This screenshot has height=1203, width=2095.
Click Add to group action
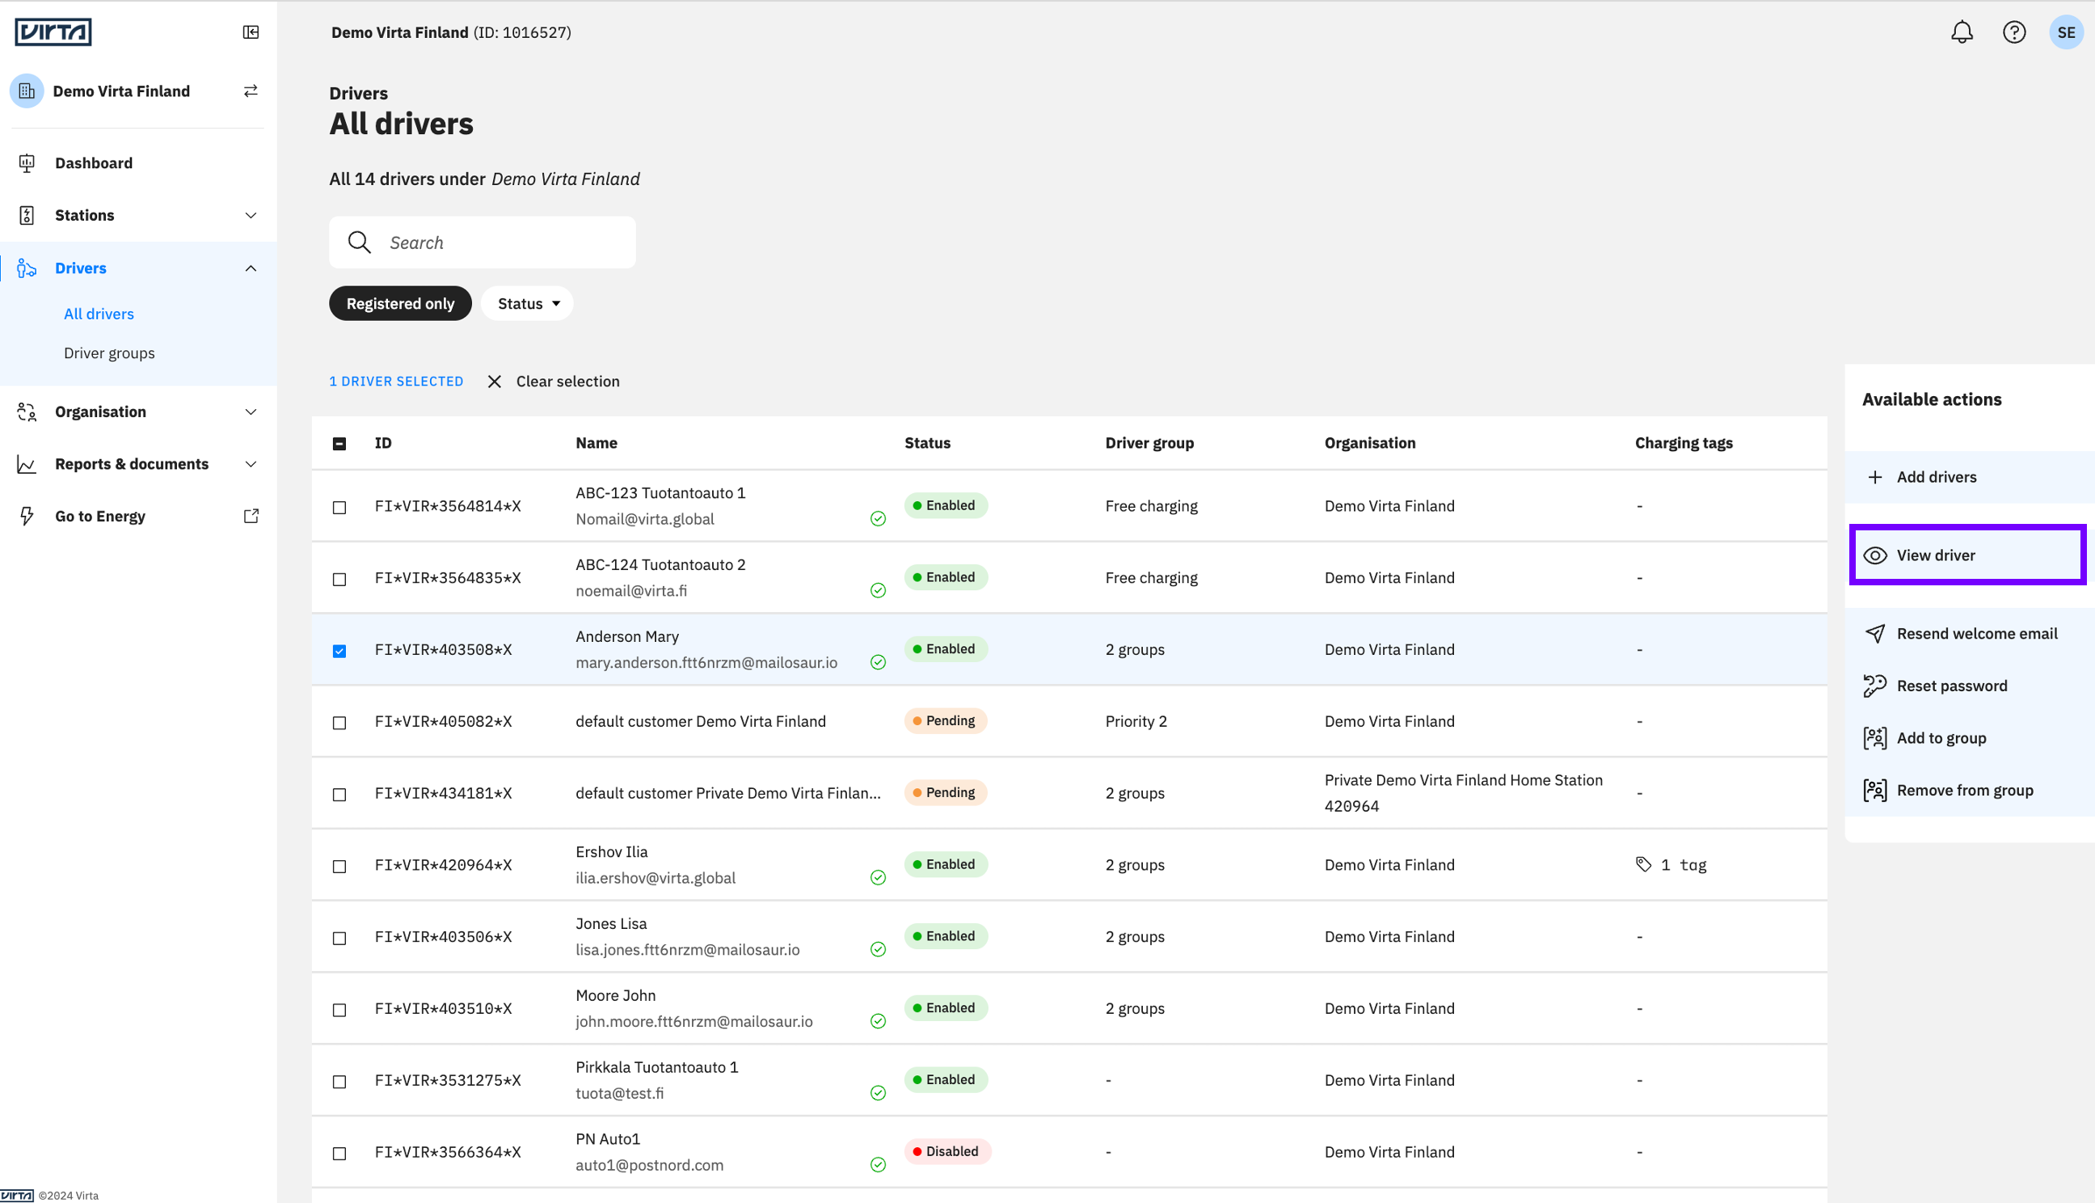click(1970, 738)
